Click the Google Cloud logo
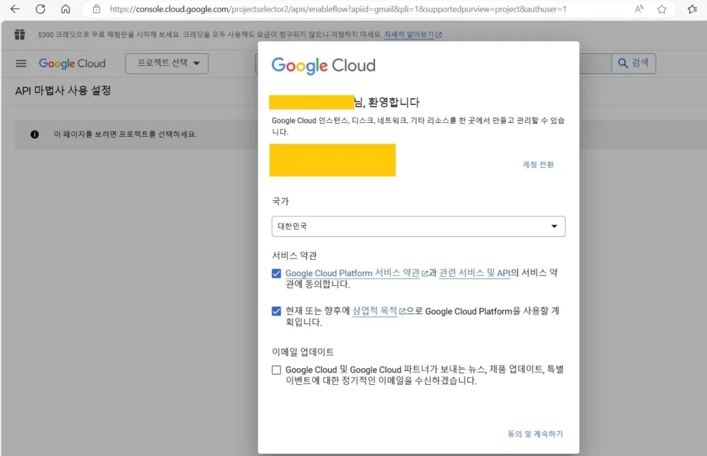This screenshot has height=456, width=707. click(x=72, y=63)
